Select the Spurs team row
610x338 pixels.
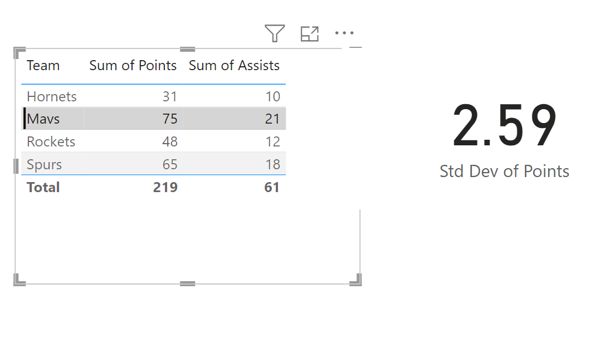pos(154,164)
